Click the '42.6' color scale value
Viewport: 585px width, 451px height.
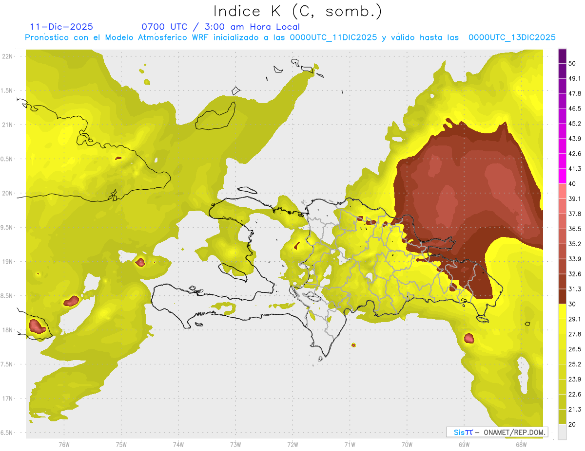click(x=575, y=154)
